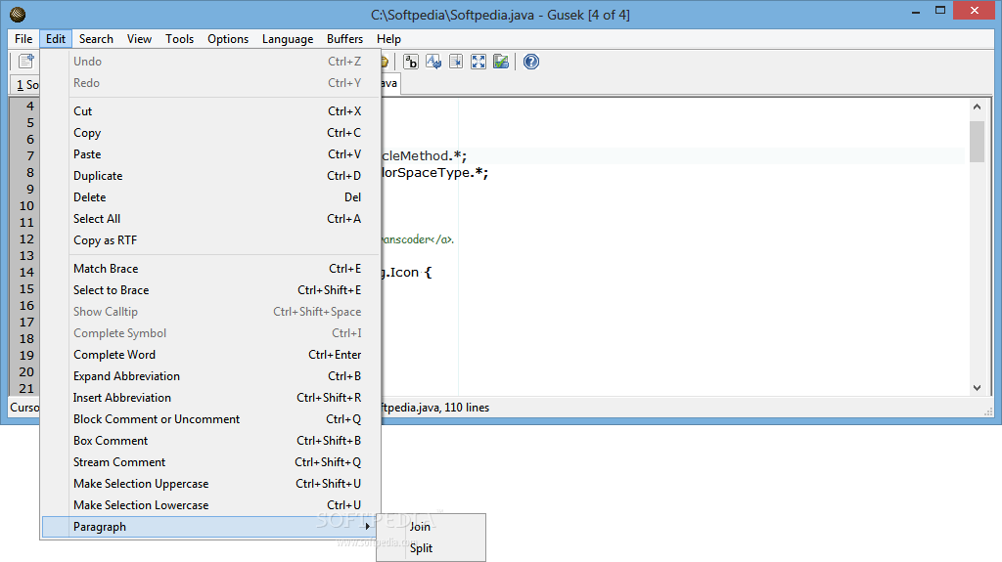Select Copy as RTF entry
The width and height of the screenshot is (1002, 562).
coord(211,240)
